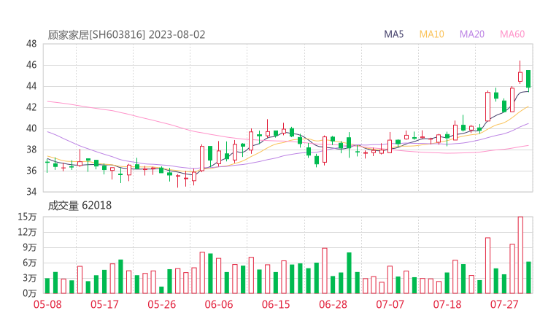Click the 07-07 date label
The height and width of the screenshot is (321, 540).
coord(390,304)
